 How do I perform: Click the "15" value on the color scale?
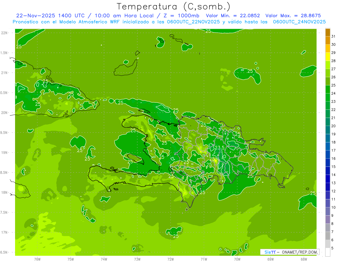333,167
